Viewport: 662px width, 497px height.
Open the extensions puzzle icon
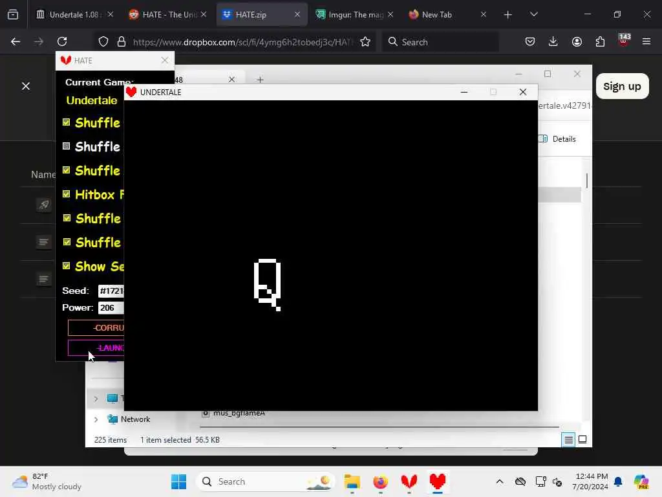tap(600, 41)
